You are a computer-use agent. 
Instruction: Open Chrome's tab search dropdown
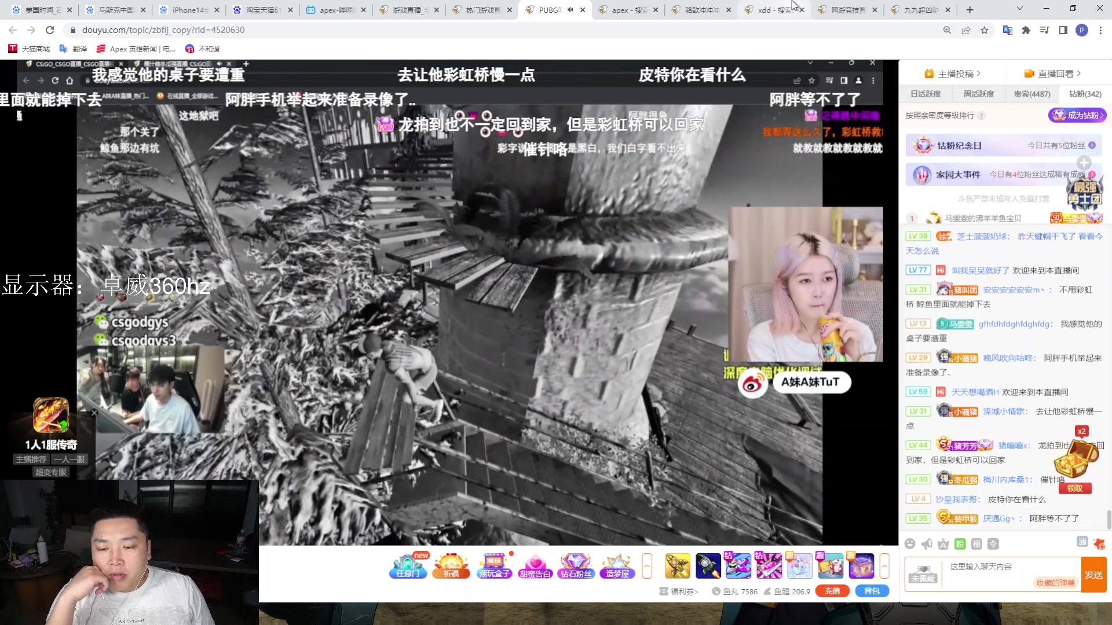point(1019,9)
